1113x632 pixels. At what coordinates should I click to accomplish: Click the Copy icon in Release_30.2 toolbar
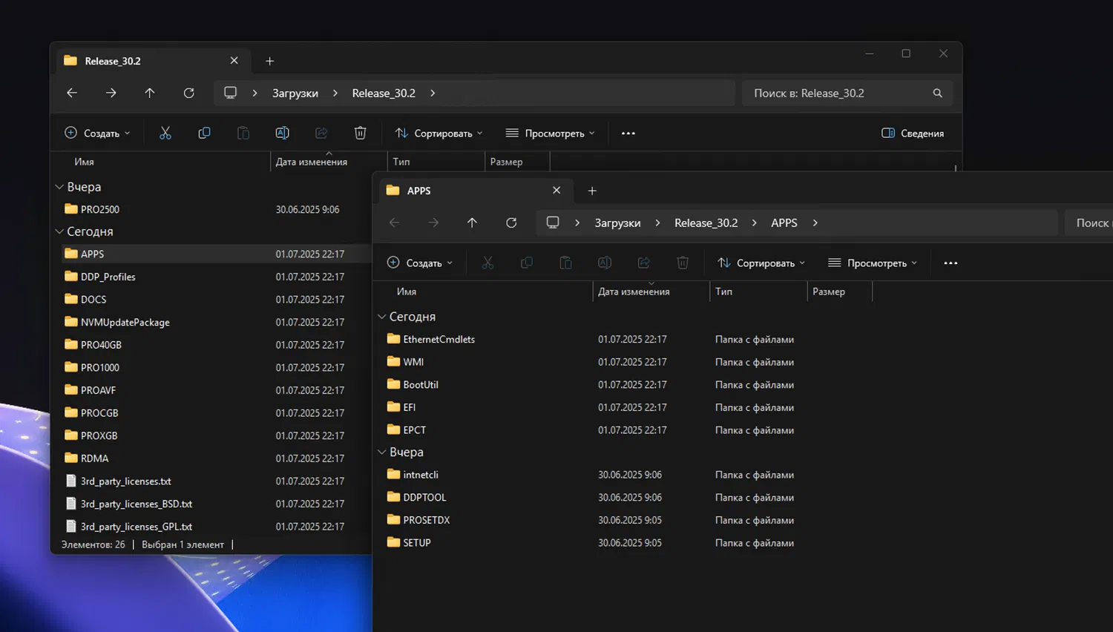click(204, 133)
